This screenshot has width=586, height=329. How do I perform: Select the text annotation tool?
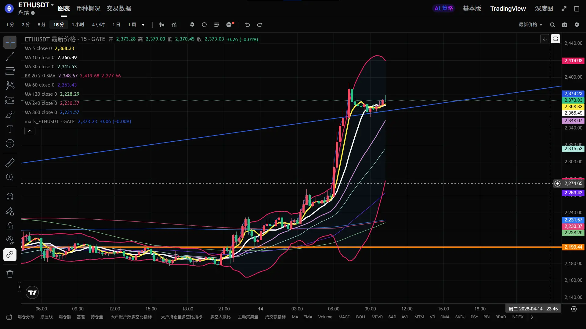click(10, 129)
